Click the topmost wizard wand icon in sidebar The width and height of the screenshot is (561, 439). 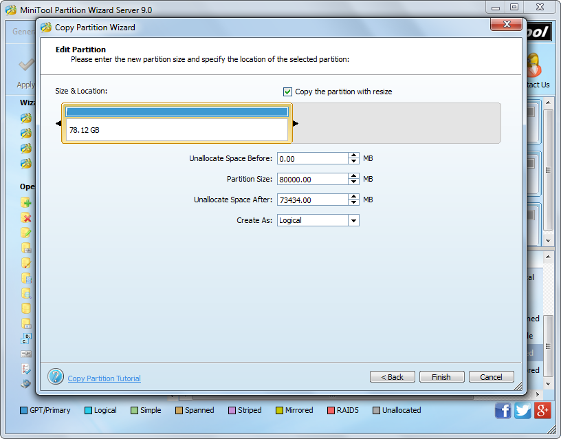click(x=25, y=118)
